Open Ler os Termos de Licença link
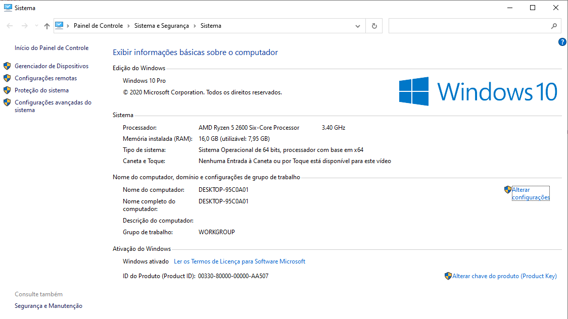The height and width of the screenshot is (319, 568). point(240,261)
